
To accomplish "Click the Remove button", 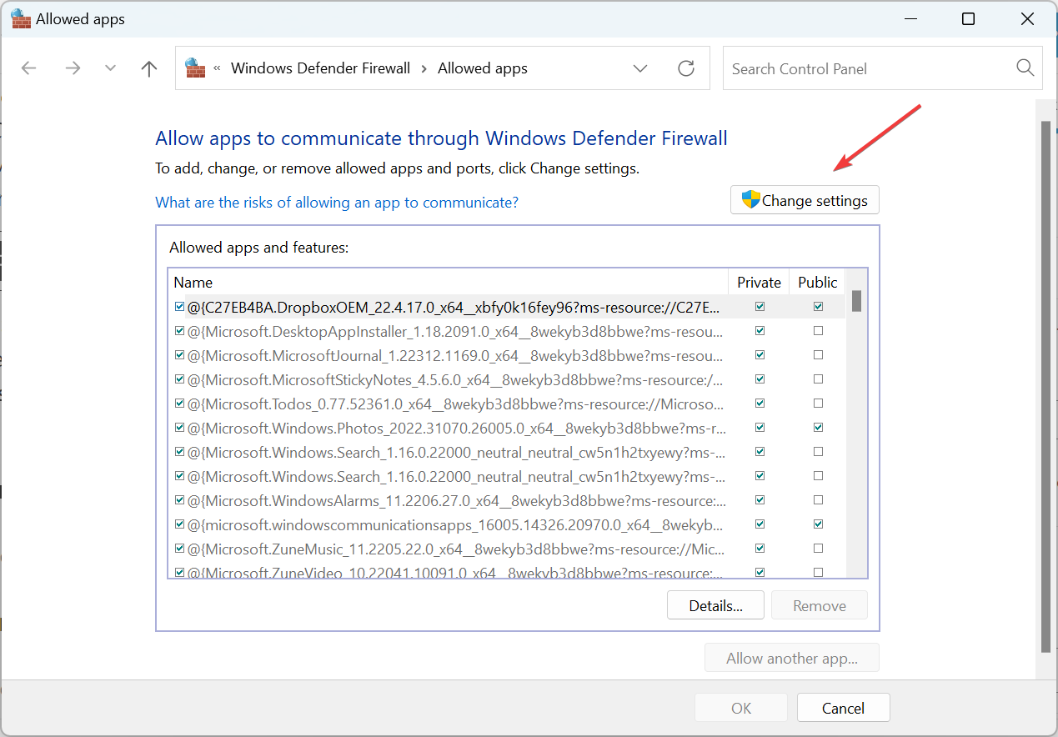I will point(820,605).
